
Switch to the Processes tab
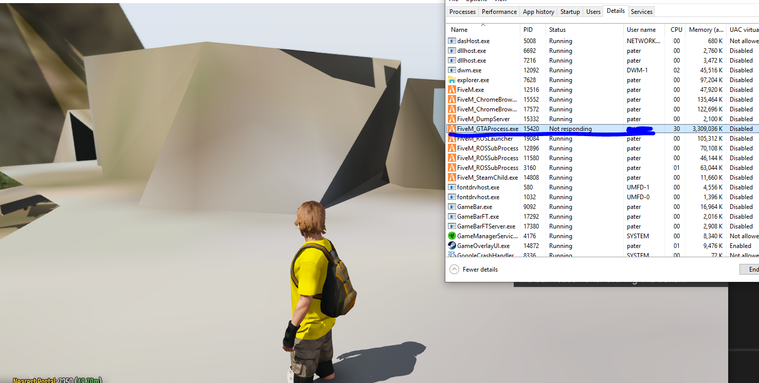462,12
